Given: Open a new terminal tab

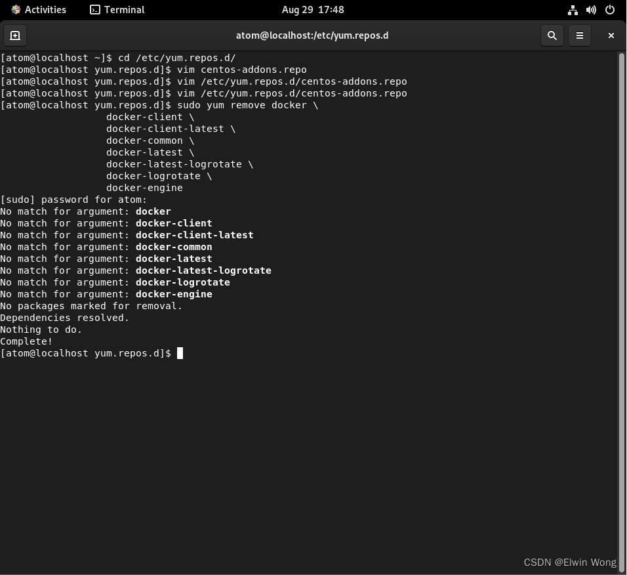Looking at the screenshot, I should [x=15, y=35].
